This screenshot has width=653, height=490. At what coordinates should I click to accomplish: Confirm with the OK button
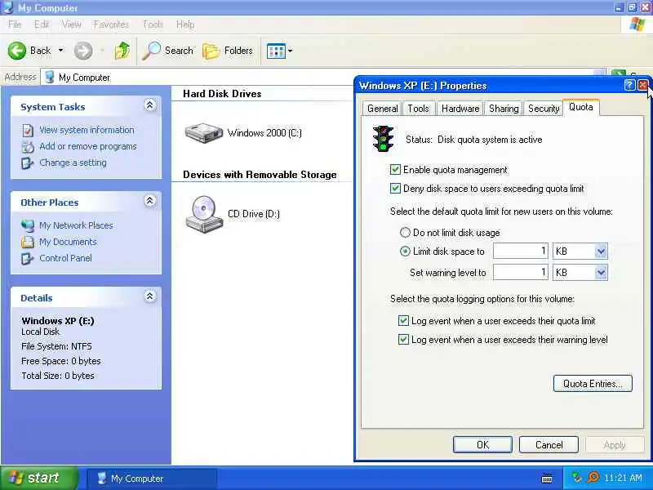click(x=482, y=445)
